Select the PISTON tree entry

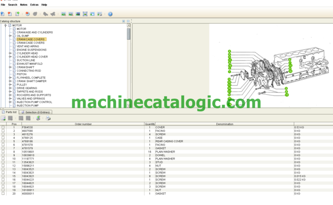coord(21,74)
